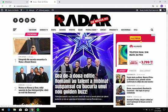Close the Altex advertisement

(x=154, y=35)
